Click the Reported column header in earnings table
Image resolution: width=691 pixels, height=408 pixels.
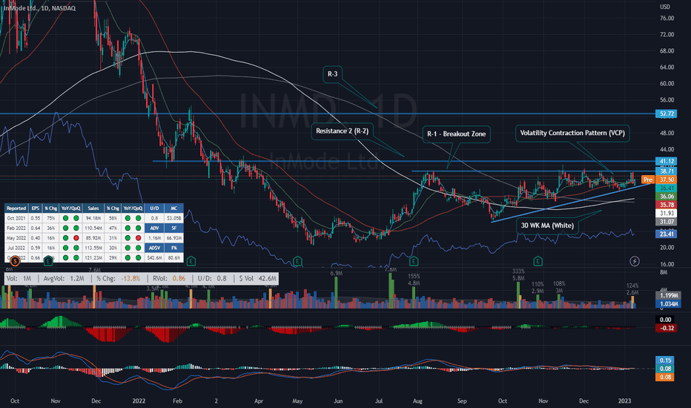click(16, 208)
